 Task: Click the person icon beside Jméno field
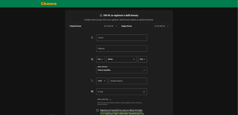92,37
